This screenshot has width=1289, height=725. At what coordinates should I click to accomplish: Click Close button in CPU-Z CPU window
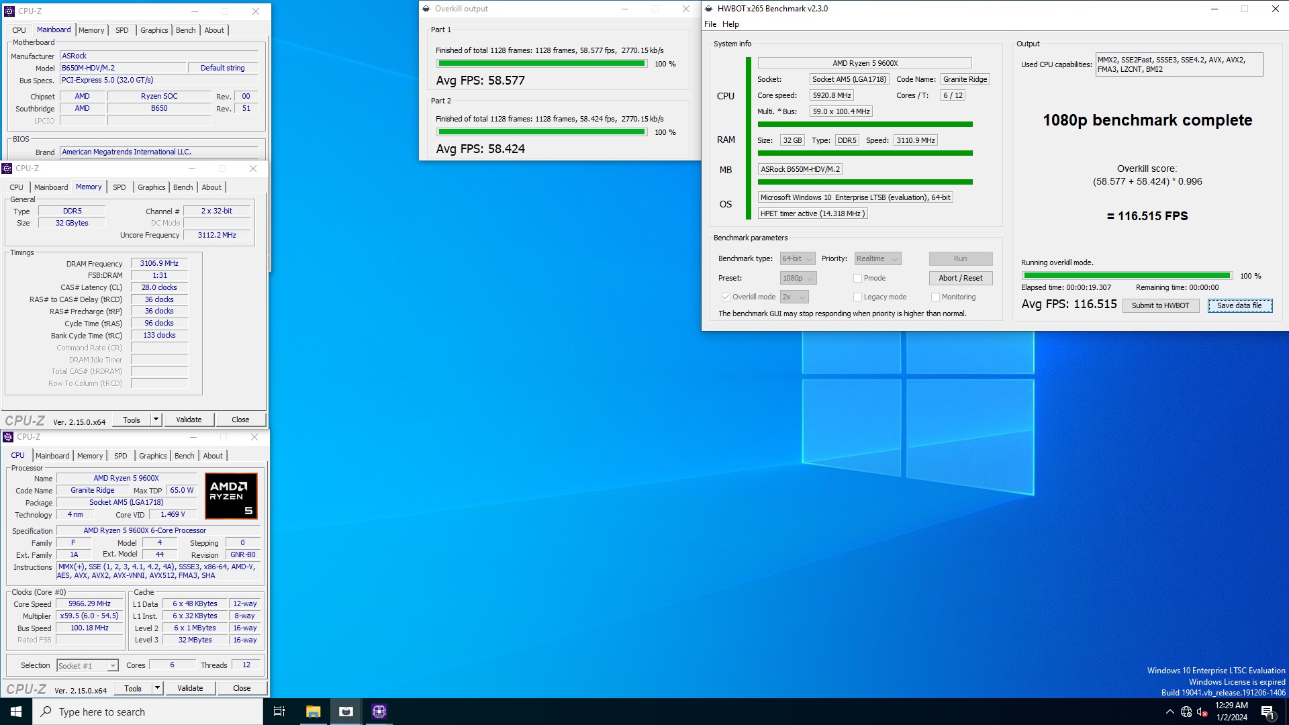pyautogui.click(x=242, y=688)
